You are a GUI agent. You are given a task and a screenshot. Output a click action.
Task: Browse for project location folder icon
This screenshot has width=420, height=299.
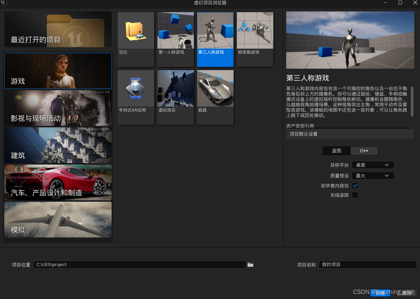point(250,265)
